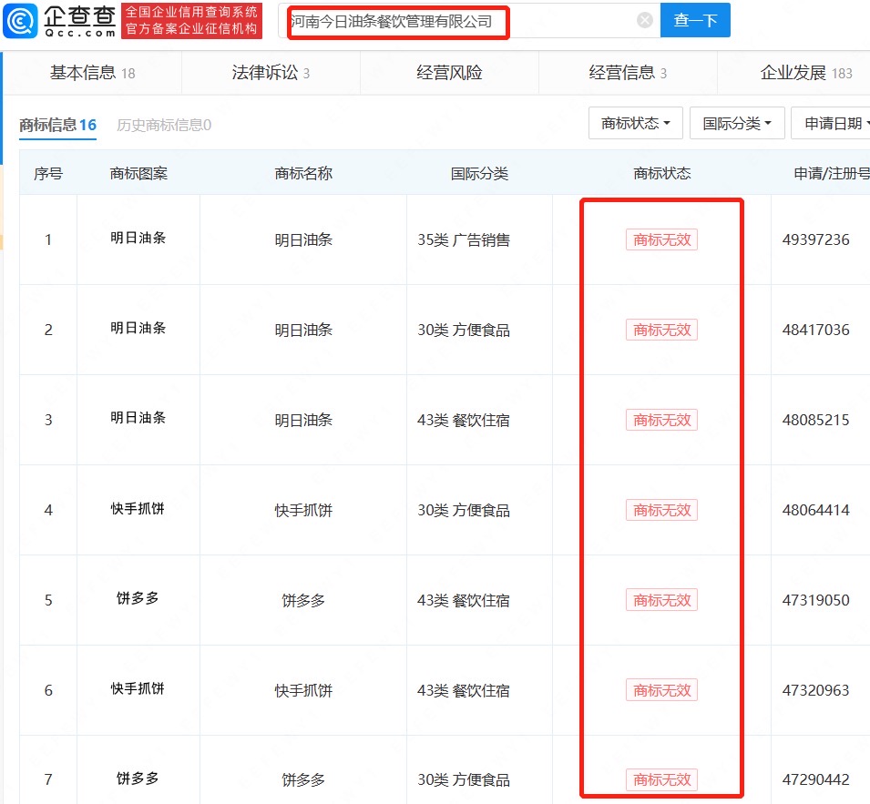
Task: Click registration number 47319050
Action: point(815,600)
